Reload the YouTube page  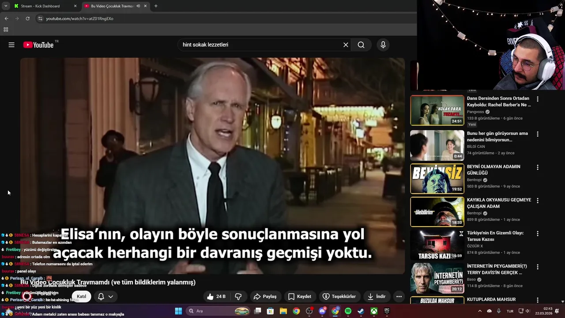click(x=27, y=19)
